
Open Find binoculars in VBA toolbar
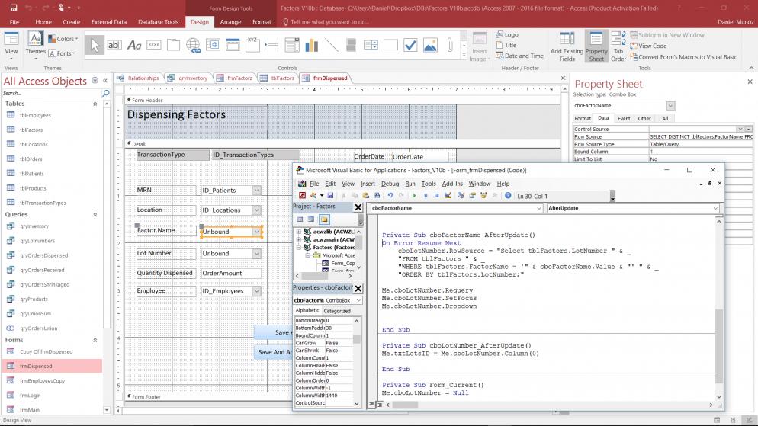coord(377,196)
